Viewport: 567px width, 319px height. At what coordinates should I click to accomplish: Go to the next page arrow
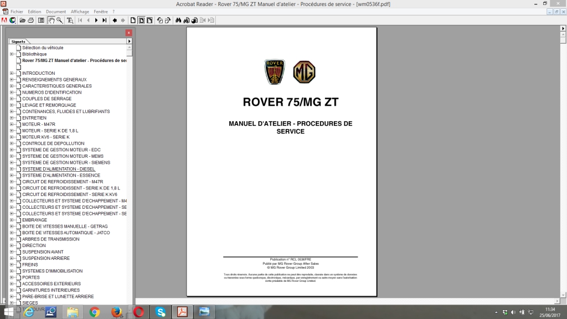[96, 20]
